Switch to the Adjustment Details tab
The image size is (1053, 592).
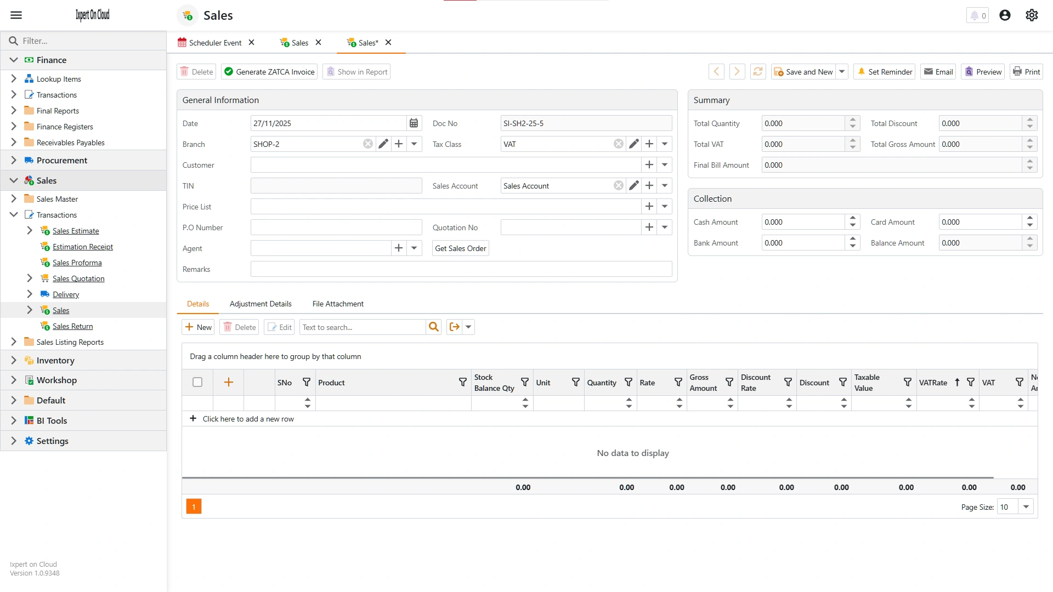point(261,304)
